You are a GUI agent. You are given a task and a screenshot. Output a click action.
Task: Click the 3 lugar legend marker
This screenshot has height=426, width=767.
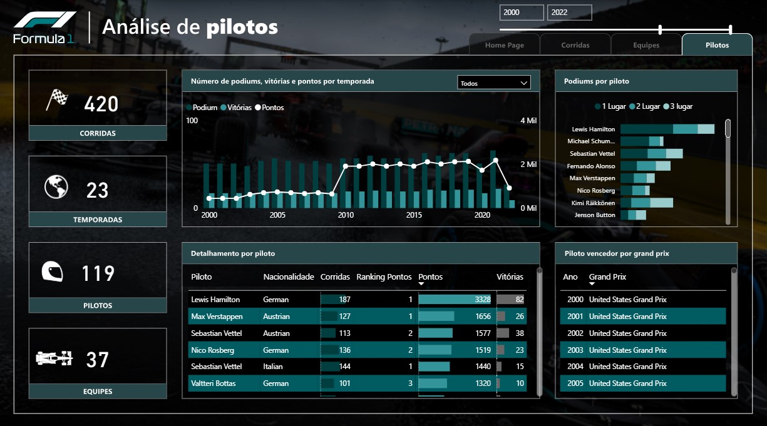(666, 106)
